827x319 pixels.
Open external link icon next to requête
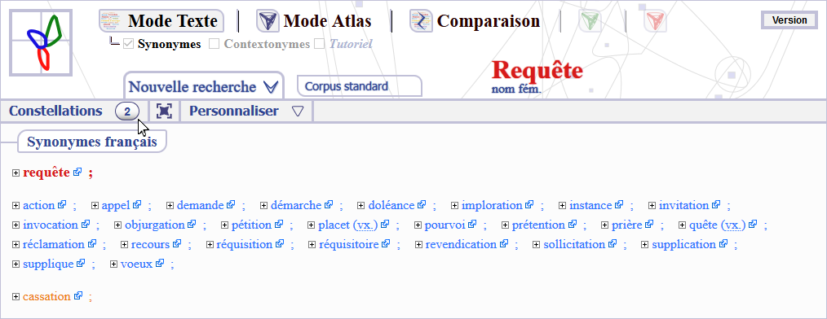[x=77, y=173]
